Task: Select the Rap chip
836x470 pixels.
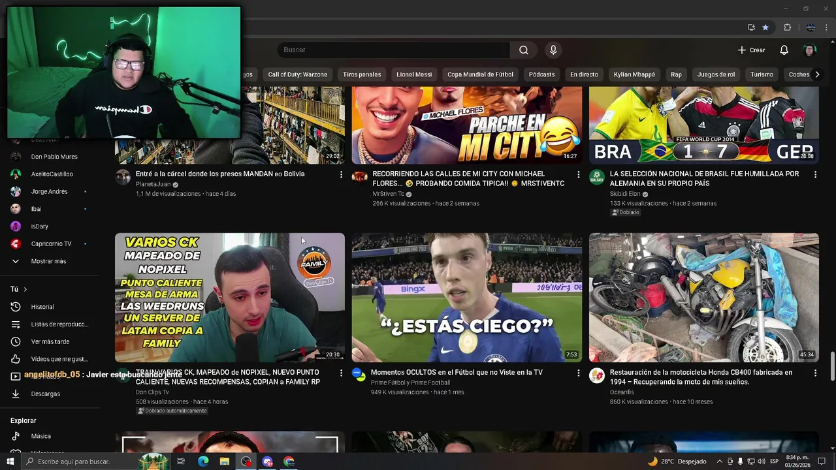Action: coord(676,74)
